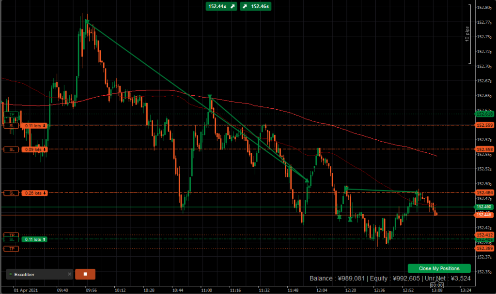
Task: Click the 152.484 stop loss price tag
Action: point(484,192)
